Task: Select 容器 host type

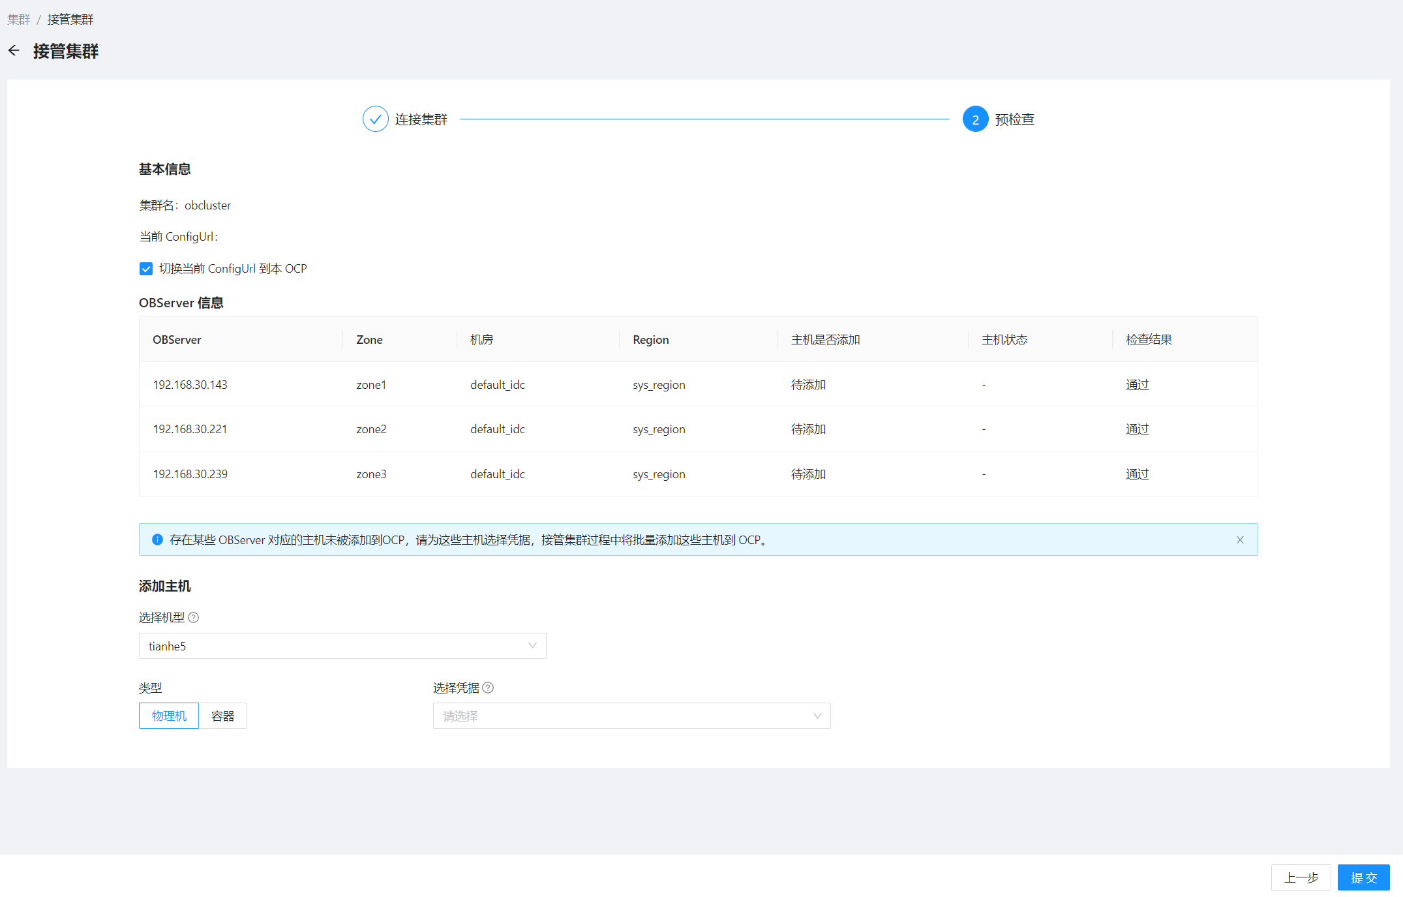Action: point(222,716)
